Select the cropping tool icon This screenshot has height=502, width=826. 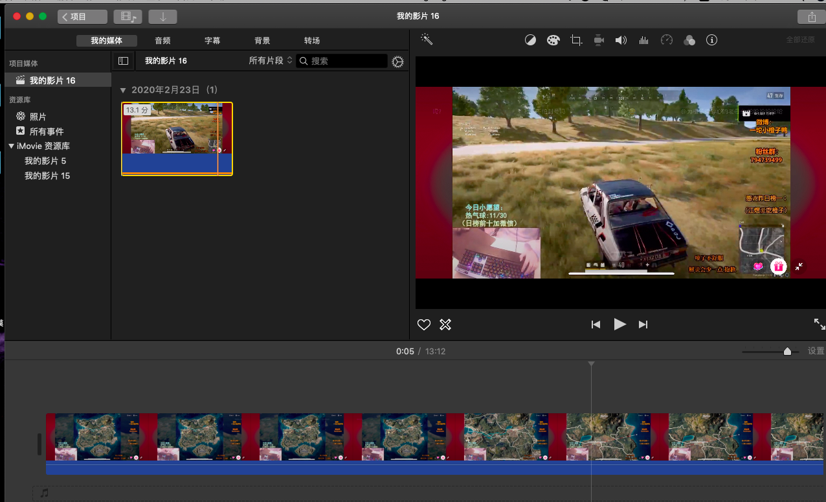point(575,40)
